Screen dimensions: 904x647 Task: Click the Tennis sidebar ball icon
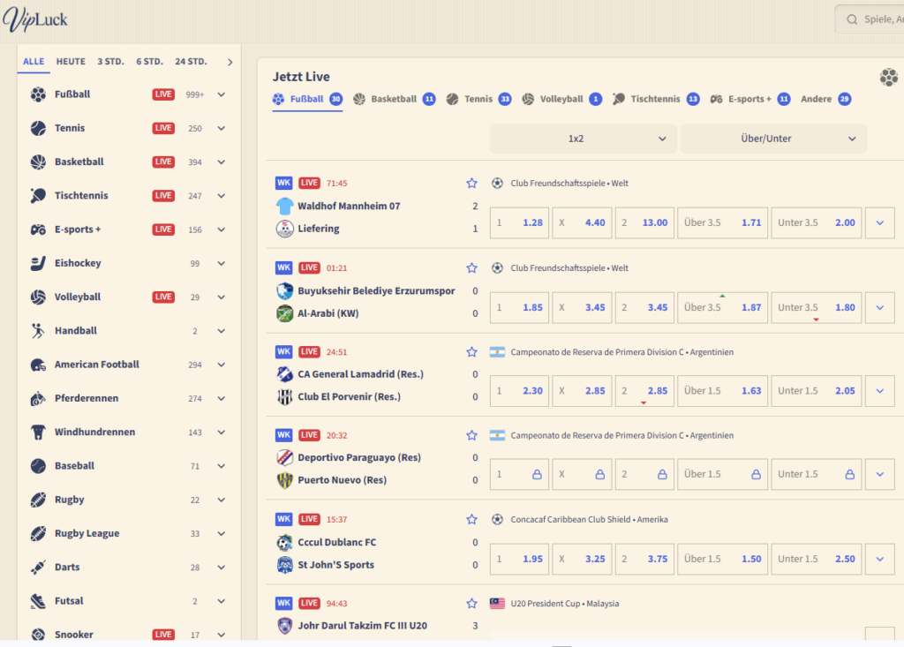click(38, 128)
